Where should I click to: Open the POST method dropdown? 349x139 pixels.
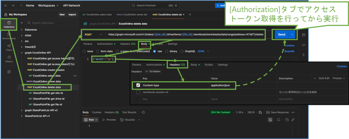pos(93,34)
